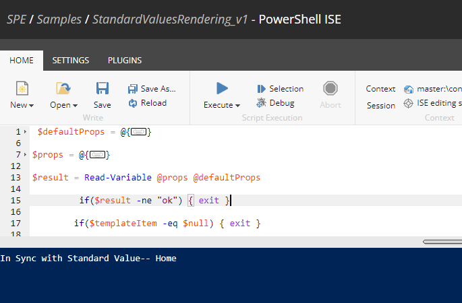Screen dimensions: 462x303
Task: Click the Read-Variable command text
Action: tap(118, 178)
